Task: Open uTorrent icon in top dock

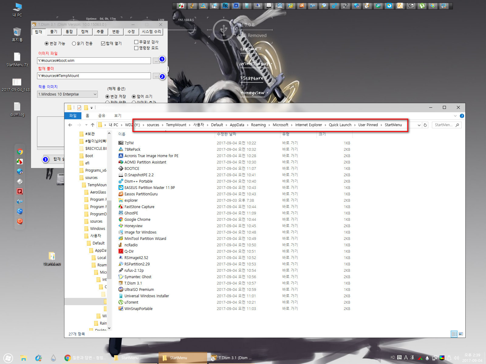Action: coord(422,6)
